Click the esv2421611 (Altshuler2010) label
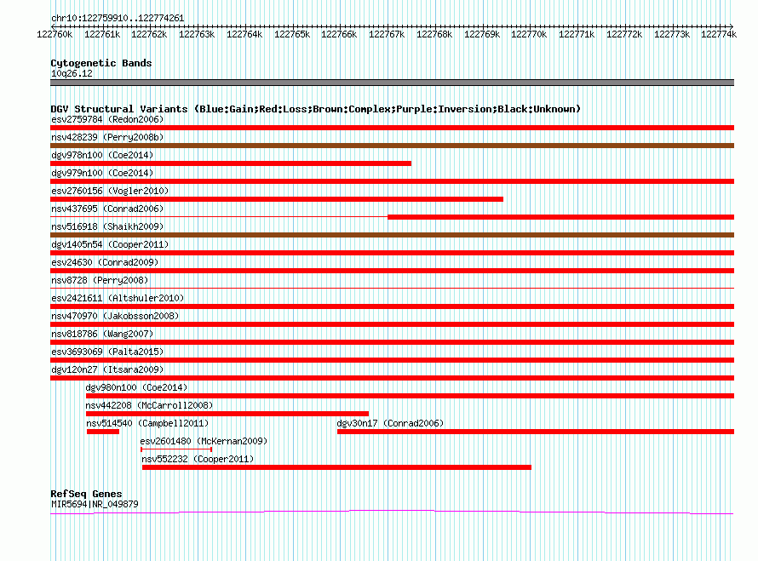This screenshot has width=758, height=561. coord(118,298)
